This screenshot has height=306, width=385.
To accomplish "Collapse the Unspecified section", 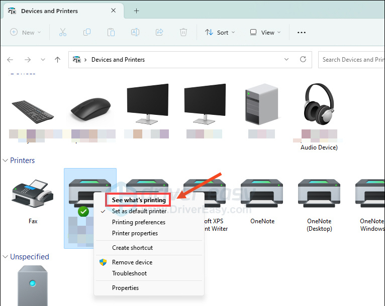I will [x=6, y=257].
